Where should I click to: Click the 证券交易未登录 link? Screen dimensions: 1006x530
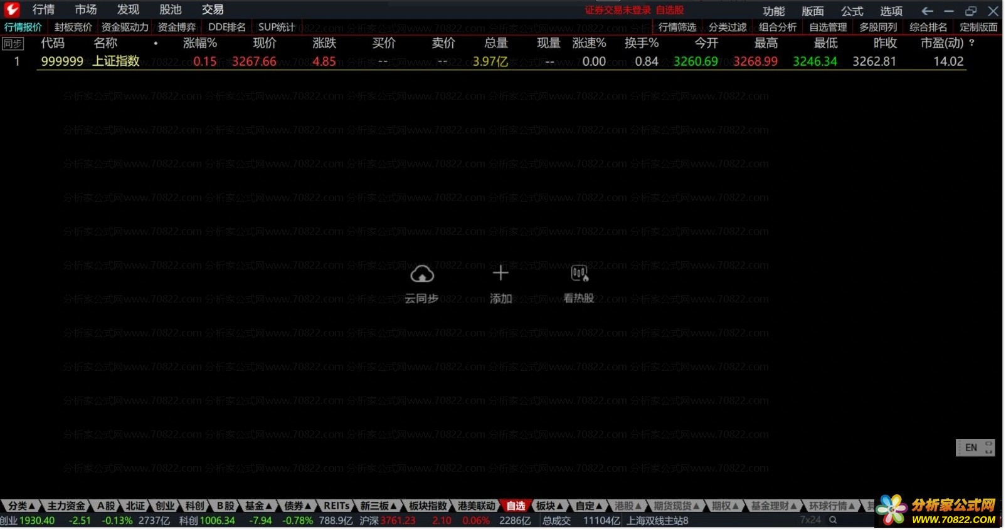(618, 10)
